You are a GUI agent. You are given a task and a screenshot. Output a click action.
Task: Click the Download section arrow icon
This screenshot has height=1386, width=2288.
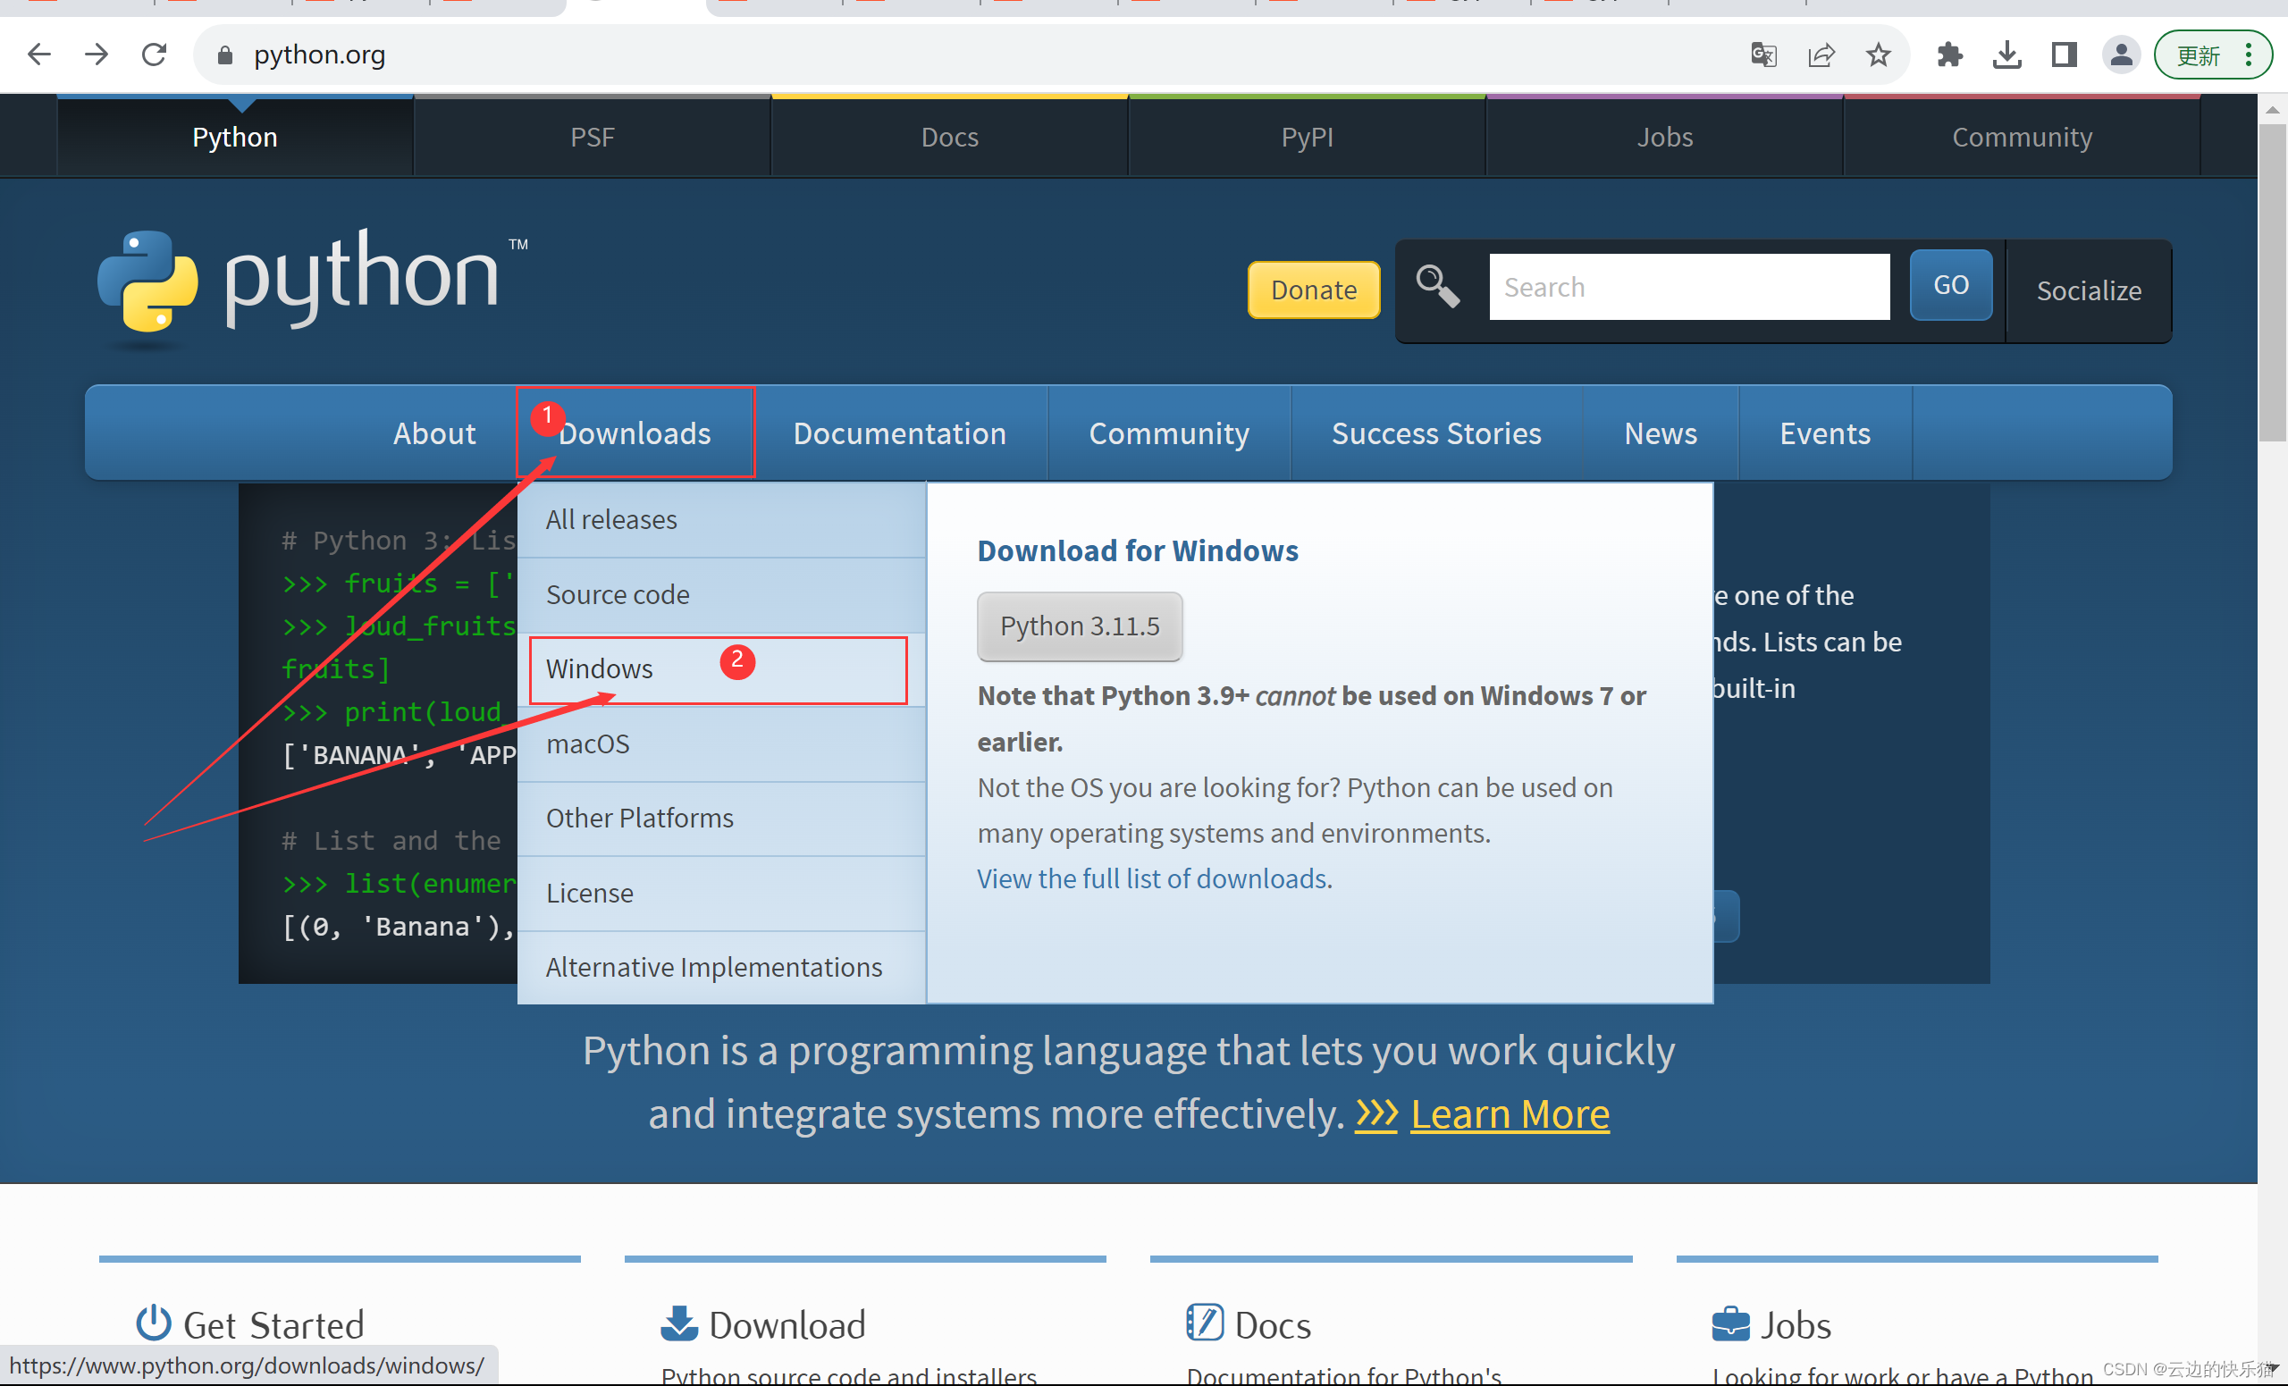coord(680,1323)
